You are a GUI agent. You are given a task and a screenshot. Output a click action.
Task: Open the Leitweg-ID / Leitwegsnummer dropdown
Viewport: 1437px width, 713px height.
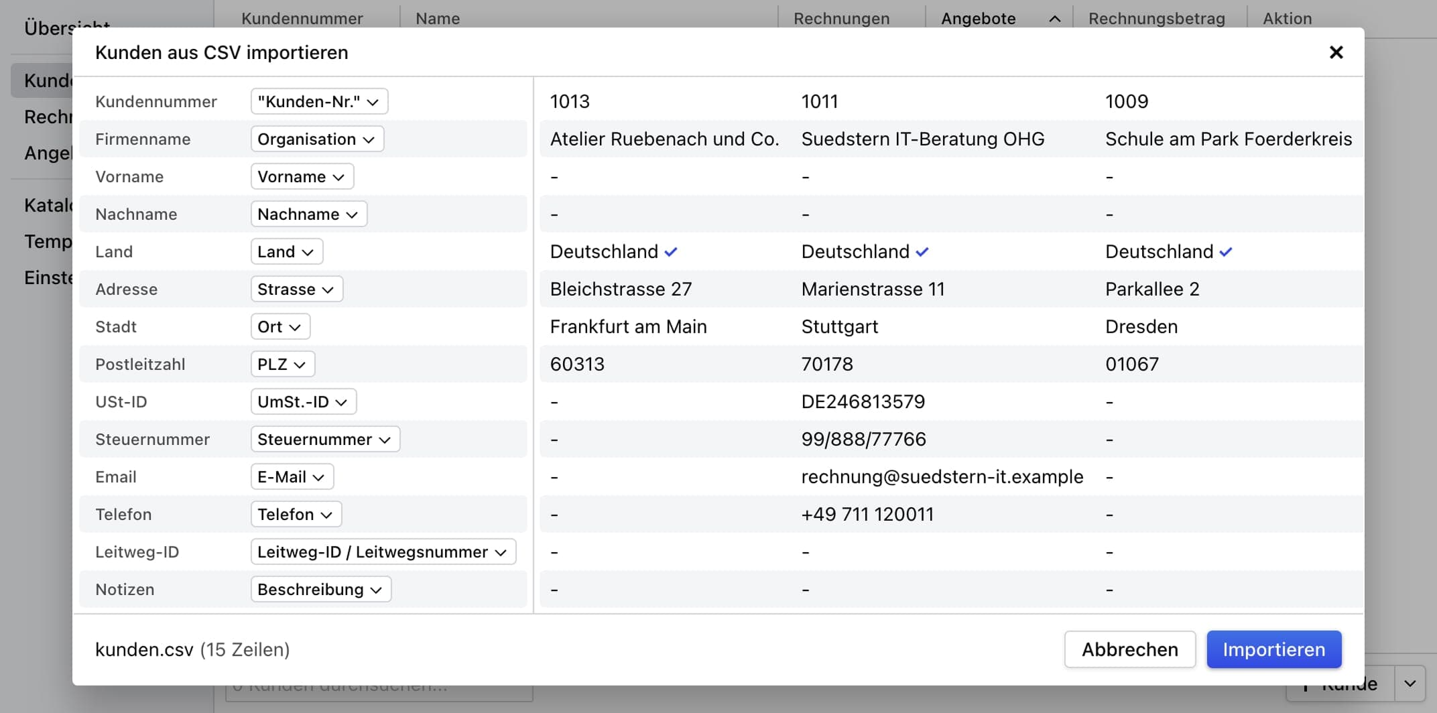coord(383,552)
